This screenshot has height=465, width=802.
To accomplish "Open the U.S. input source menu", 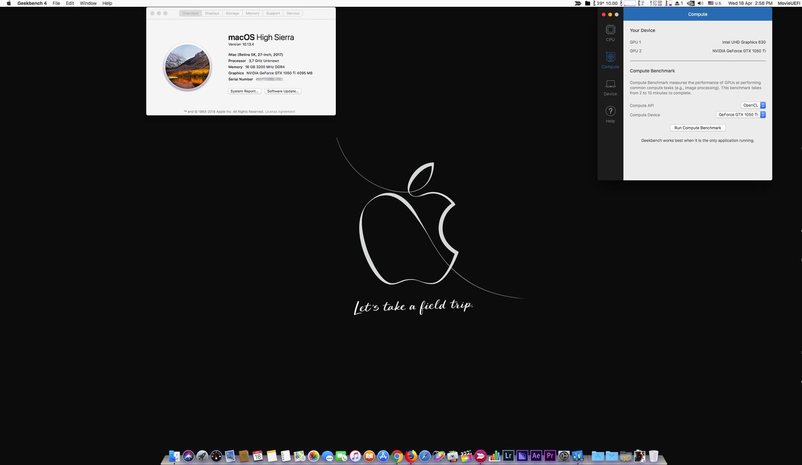I will pos(715,3).
